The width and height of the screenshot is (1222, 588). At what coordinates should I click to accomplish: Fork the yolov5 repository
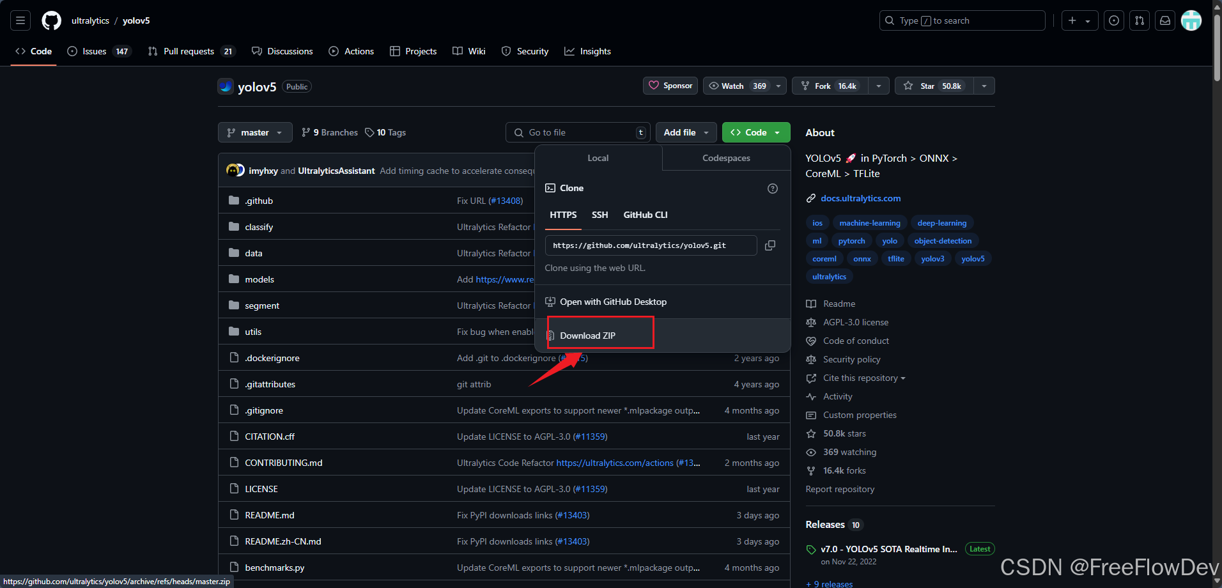click(830, 86)
